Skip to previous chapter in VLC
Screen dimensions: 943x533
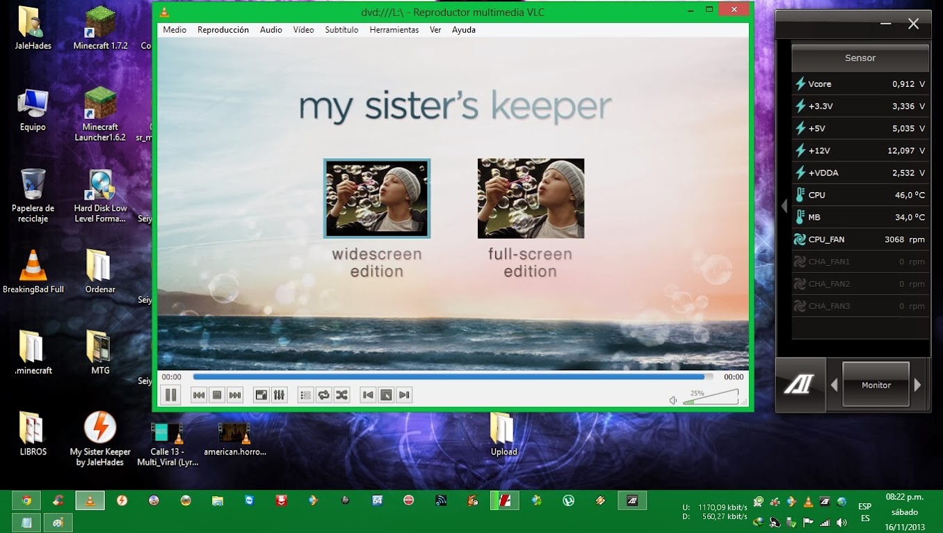pos(199,395)
